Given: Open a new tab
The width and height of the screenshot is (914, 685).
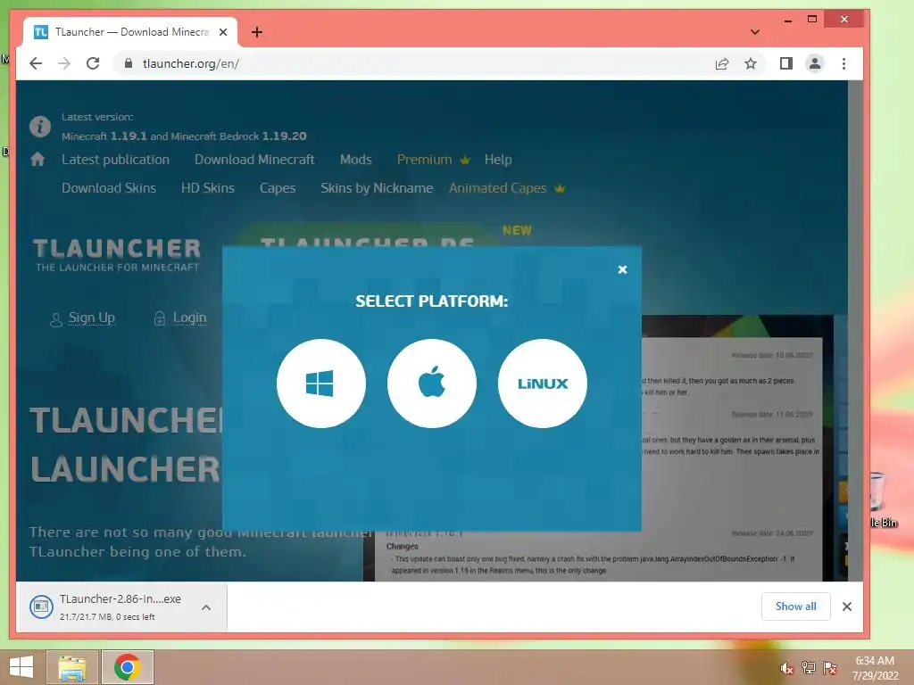Looking at the screenshot, I should pos(256,32).
